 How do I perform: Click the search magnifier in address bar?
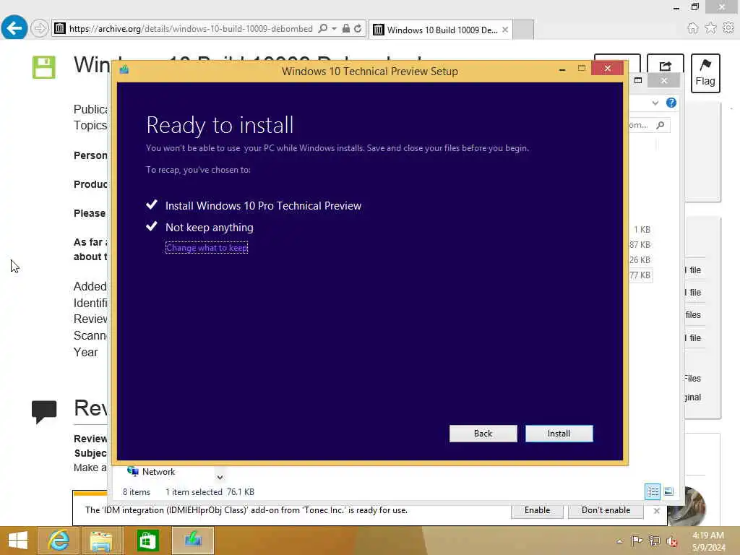[x=323, y=28]
